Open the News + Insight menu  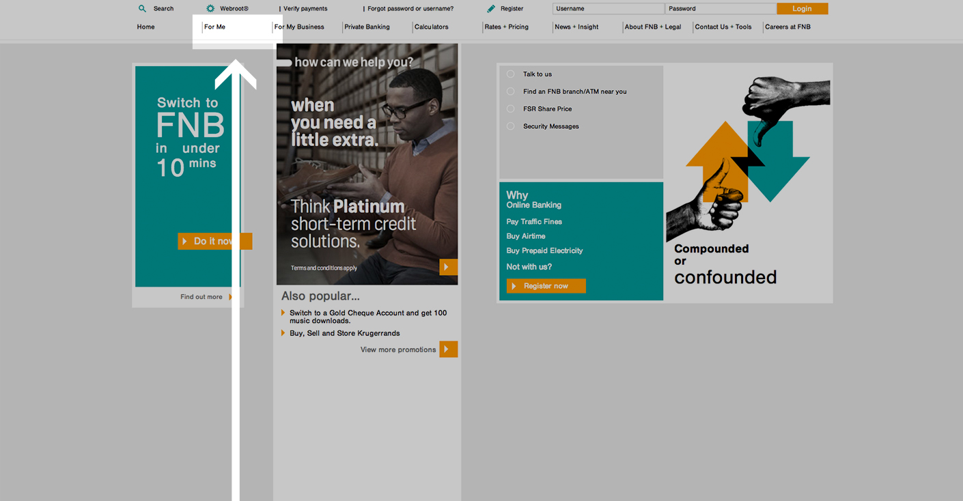576,27
